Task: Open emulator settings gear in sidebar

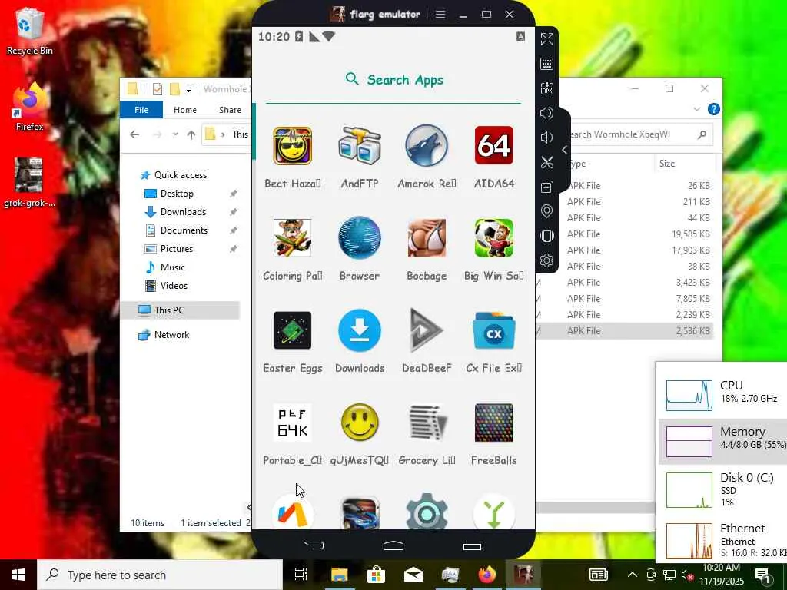Action: coord(547,260)
